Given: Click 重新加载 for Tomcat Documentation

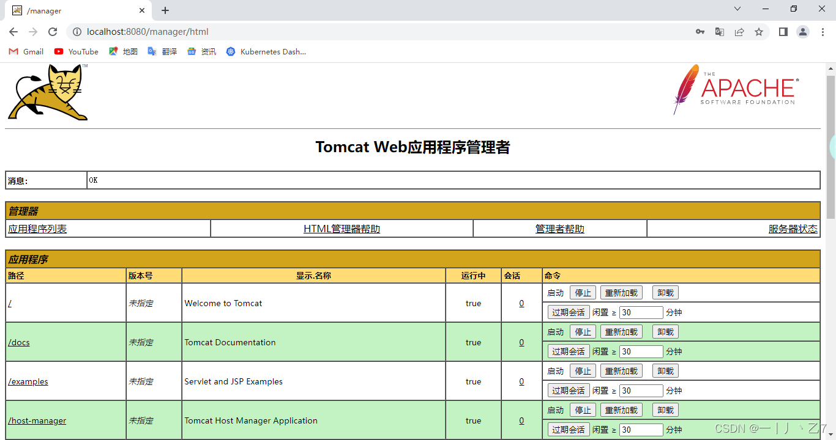Looking at the screenshot, I should (621, 332).
